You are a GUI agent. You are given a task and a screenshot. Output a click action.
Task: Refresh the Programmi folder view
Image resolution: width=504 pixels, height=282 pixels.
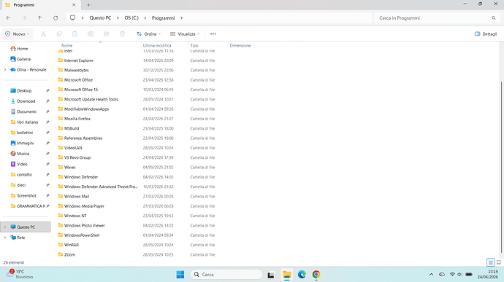click(x=56, y=18)
